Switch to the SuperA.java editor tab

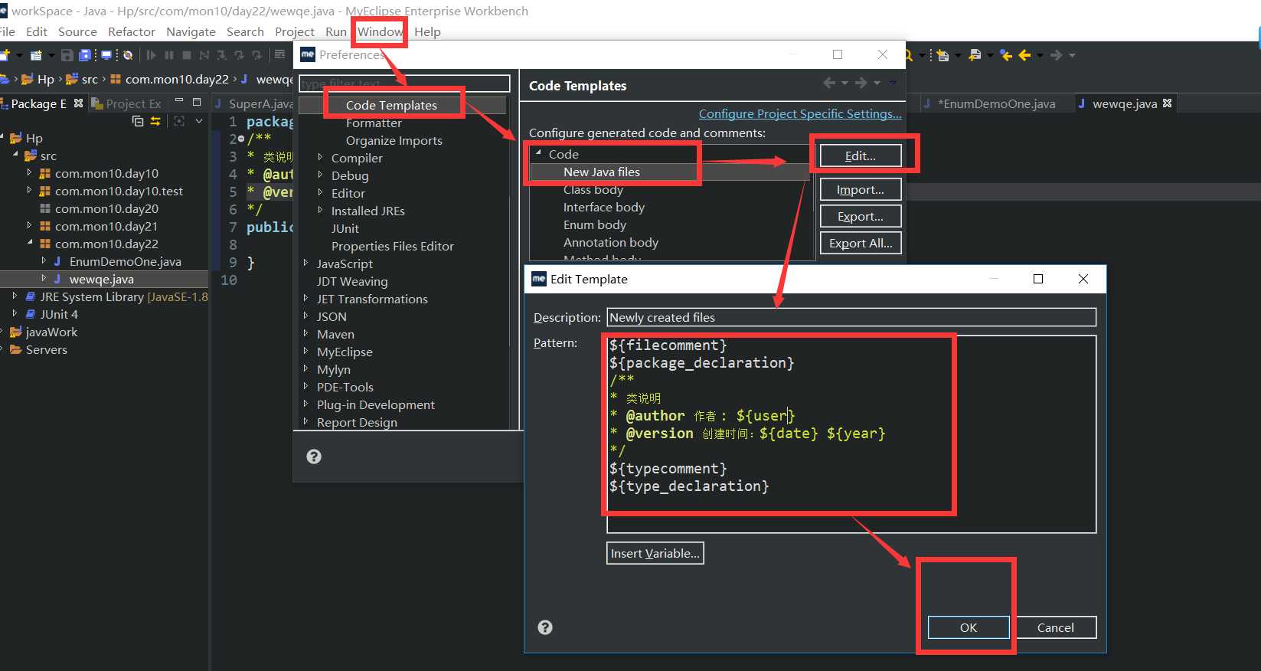click(254, 103)
